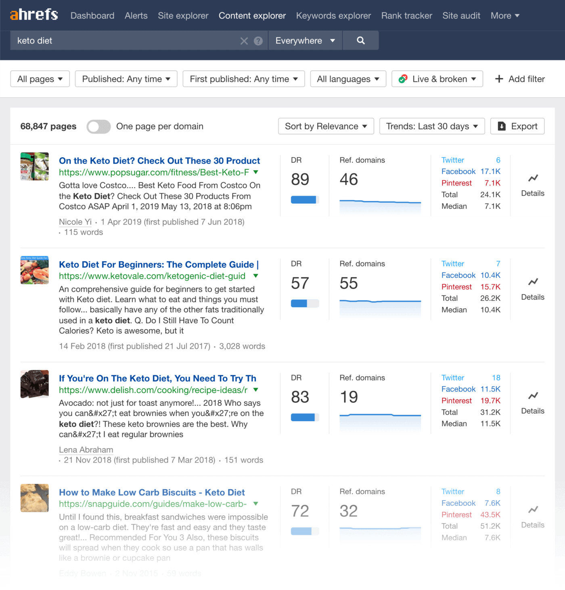
Task: Open Rank tracker
Action: coord(407,16)
